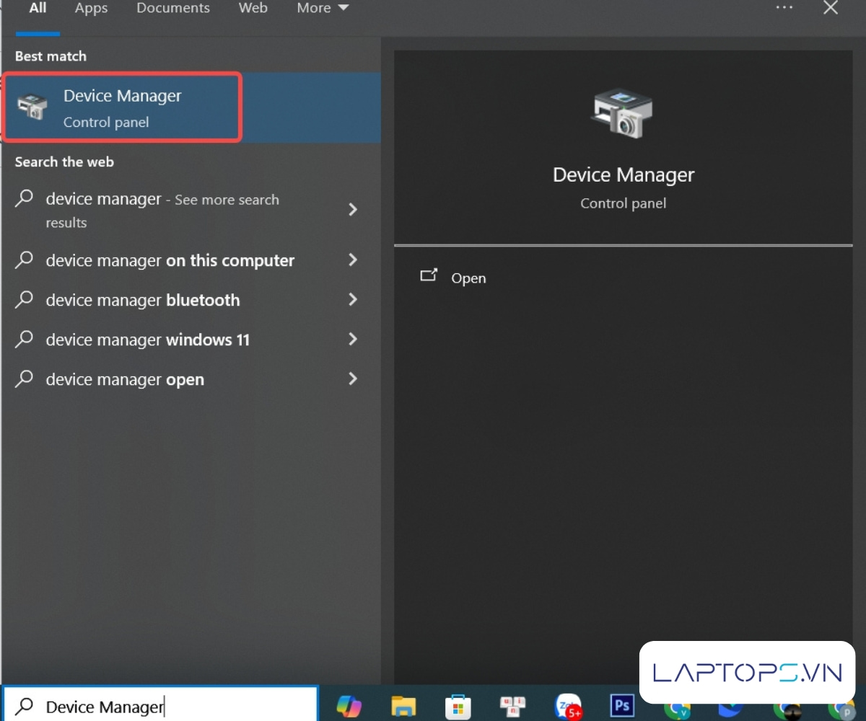Image resolution: width=866 pixels, height=721 pixels.
Task: Switch to the Documents search tab
Action: 173,9
